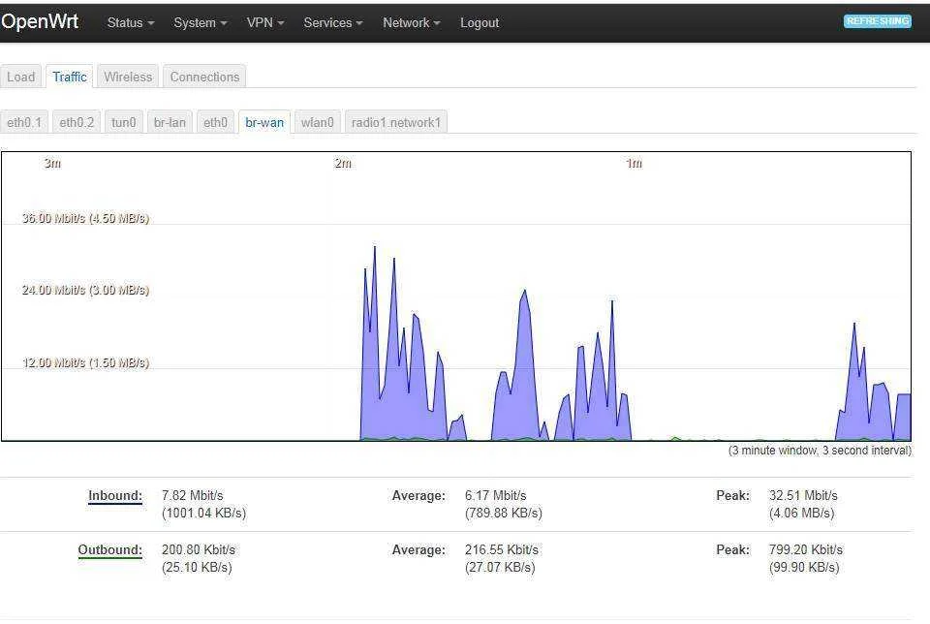The image size is (930, 624).
Task: Click the 3 minute window note
Action: click(820, 451)
